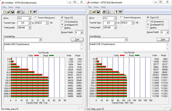Click Open folder icon in left window
Image resolution: width=172 pixels, height=111 pixels.
click(x=9, y=12)
